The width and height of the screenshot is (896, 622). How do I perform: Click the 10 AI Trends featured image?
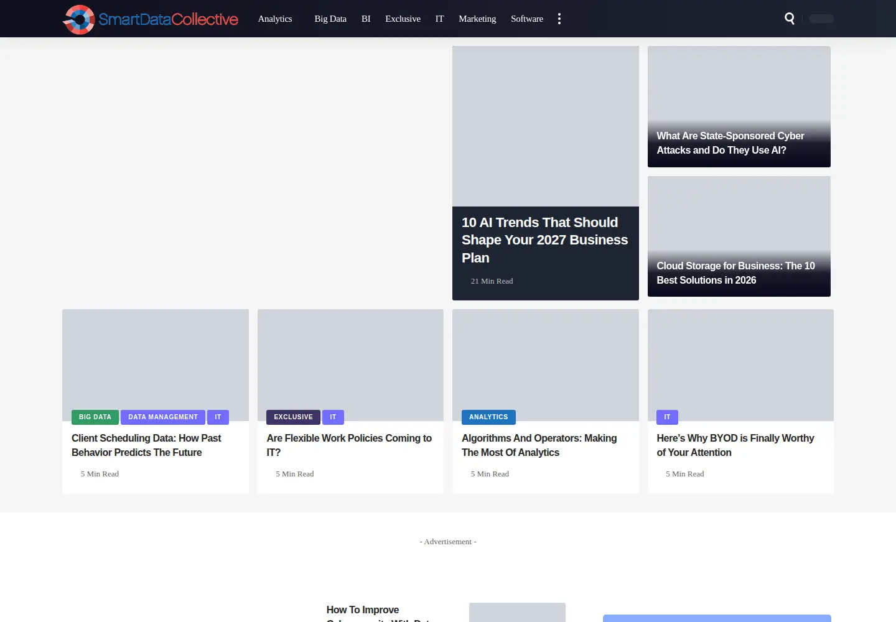(x=546, y=126)
